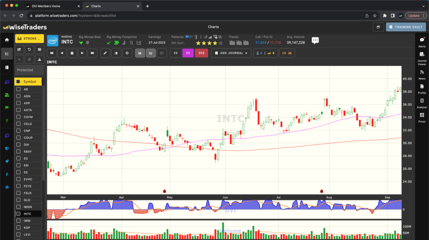Click the browser Update button

click(416, 15)
